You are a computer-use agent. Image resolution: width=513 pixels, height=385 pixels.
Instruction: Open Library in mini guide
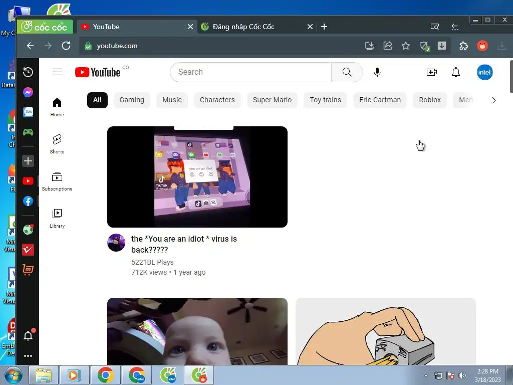click(57, 219)
